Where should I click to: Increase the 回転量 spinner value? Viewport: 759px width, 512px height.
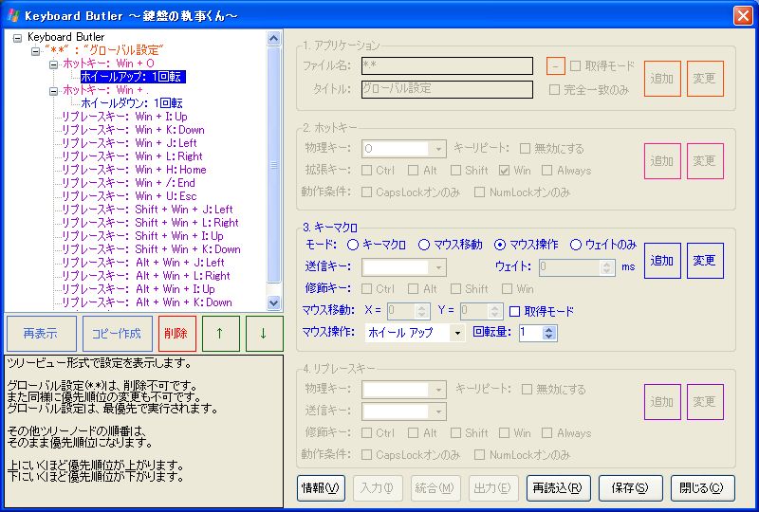click(x=548, y=329)
